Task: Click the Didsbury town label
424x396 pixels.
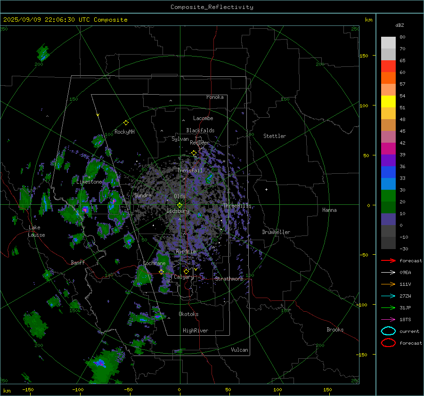Action: (178, 211)
